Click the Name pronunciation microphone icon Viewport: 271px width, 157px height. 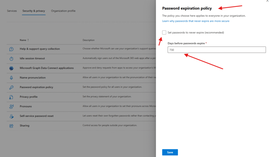(11, 78)
